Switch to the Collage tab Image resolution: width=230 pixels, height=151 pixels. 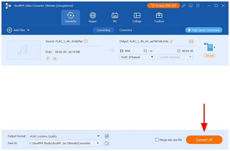pos(137,18)
